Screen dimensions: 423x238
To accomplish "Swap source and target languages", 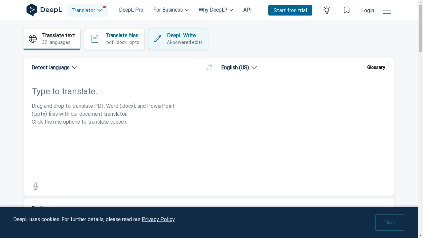I will click(209, 67).
